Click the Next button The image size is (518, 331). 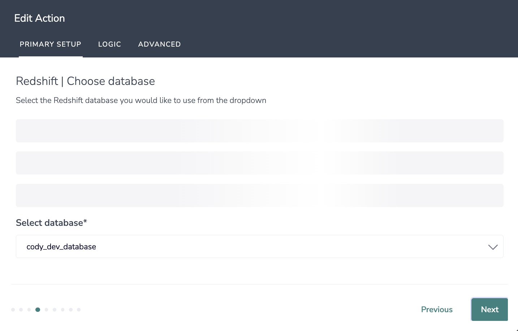coord(489,309)
